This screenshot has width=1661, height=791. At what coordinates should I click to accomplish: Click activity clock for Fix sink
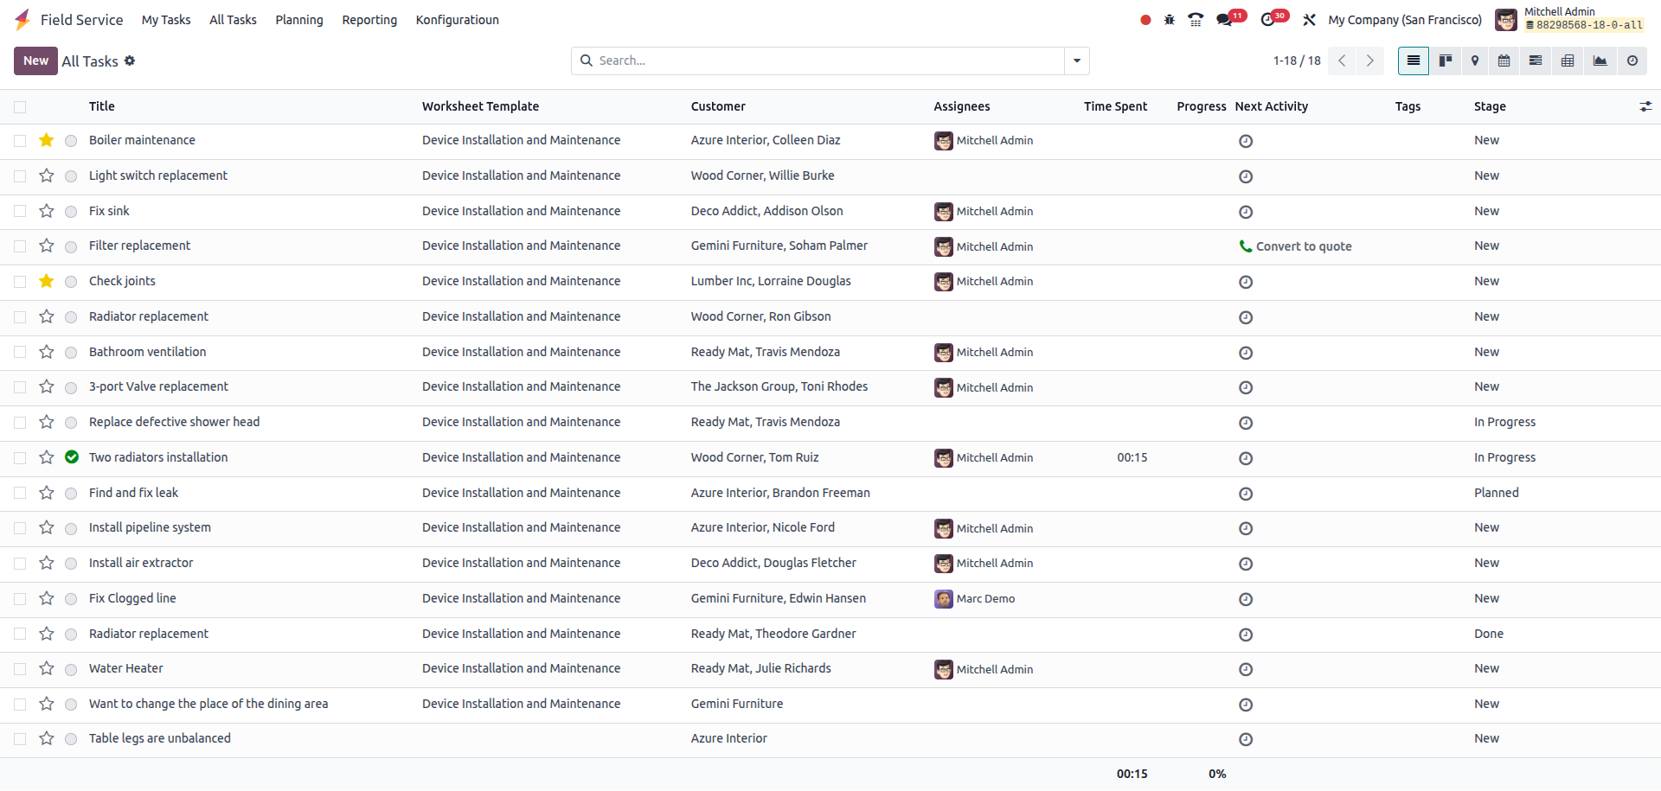[x=1246, y=212]
